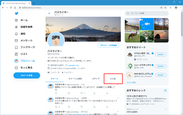Screen dimensions: 183x115
Task: Open もっと見る more menu
Action: click(x=24, y=68)
